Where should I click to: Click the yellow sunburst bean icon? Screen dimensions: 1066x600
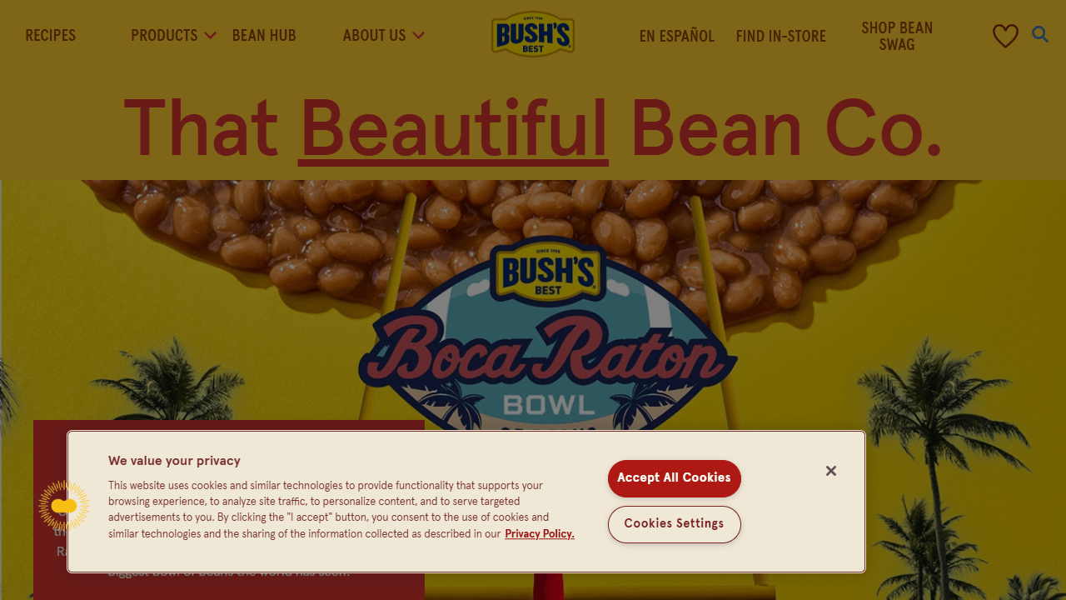[64, 506]
